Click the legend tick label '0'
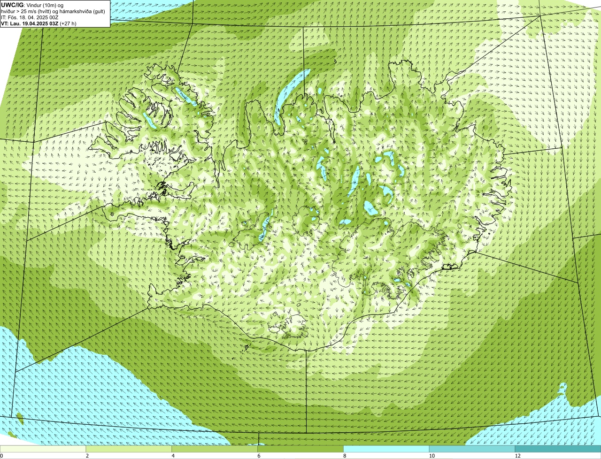The image size is (601, 459). pyautogui.click(x=1, y=456)
